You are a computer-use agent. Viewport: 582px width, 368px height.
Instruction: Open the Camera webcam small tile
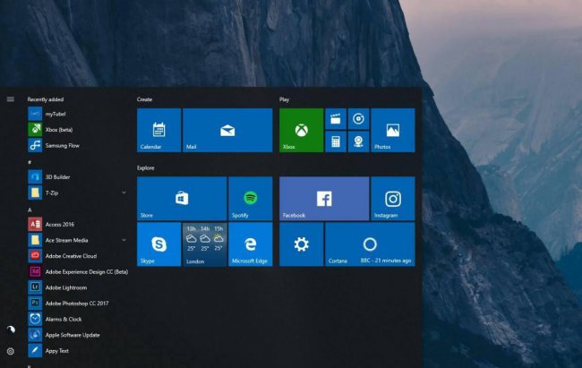click(358, 141)
